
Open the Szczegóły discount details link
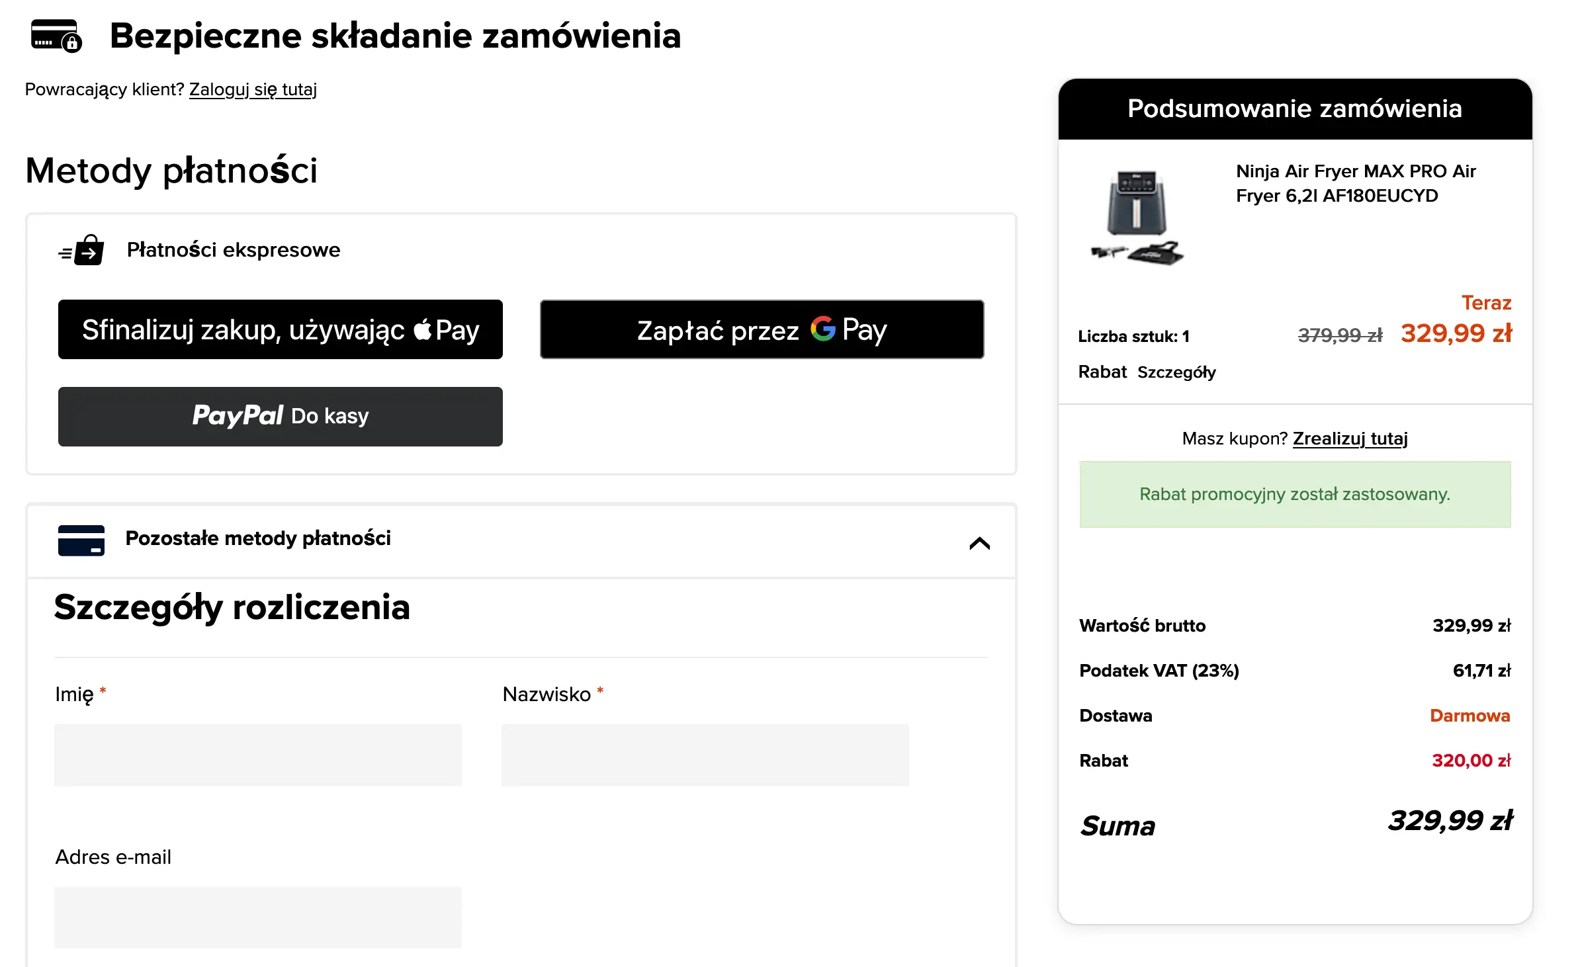click(x=1176, y=372)
